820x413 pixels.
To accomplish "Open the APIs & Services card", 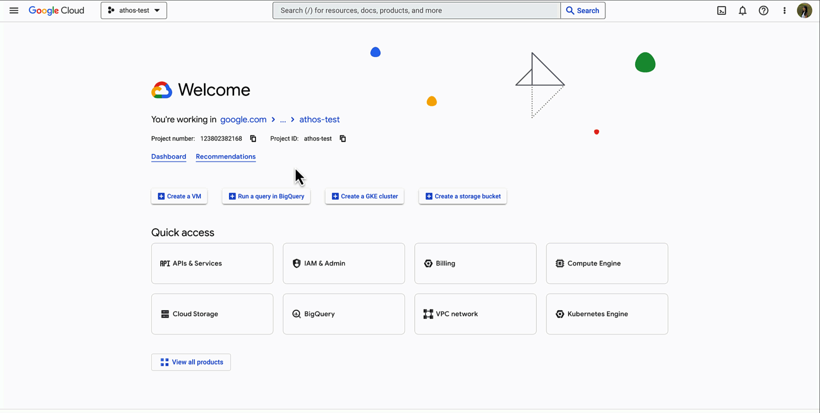I will [212, 264].
